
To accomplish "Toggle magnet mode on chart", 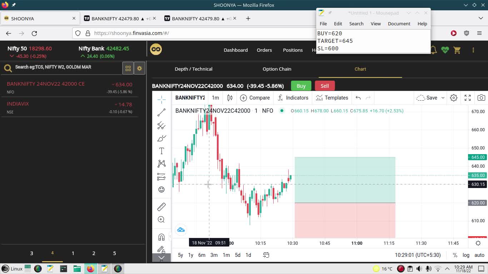I will [161, 237].
